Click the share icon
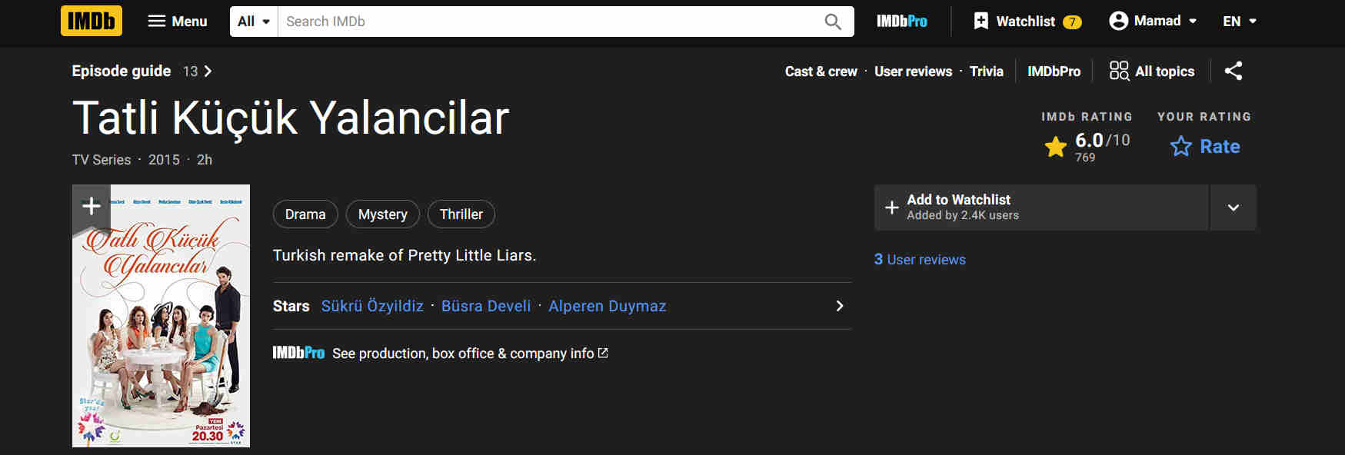This screenshot has height=455, width=1345. coord(1233,71)
